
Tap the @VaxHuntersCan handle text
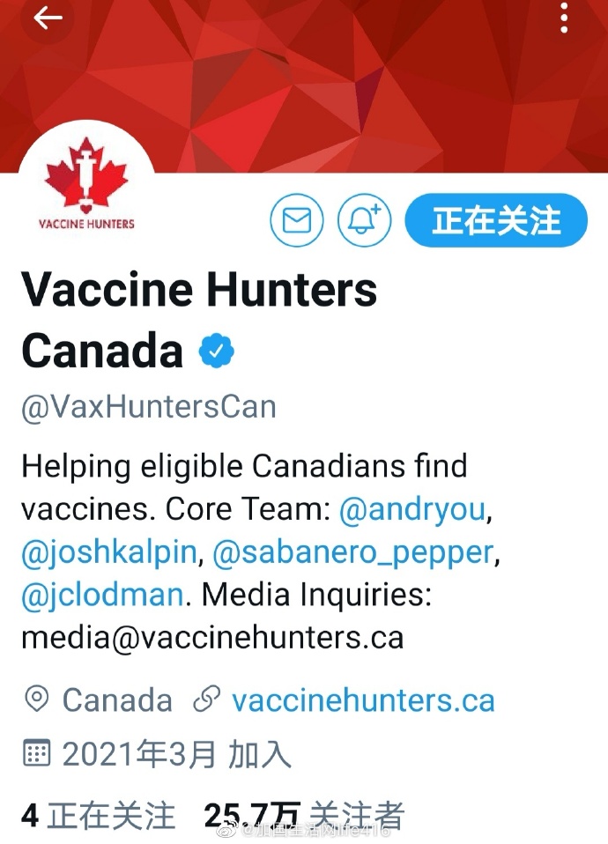point(148,407)
